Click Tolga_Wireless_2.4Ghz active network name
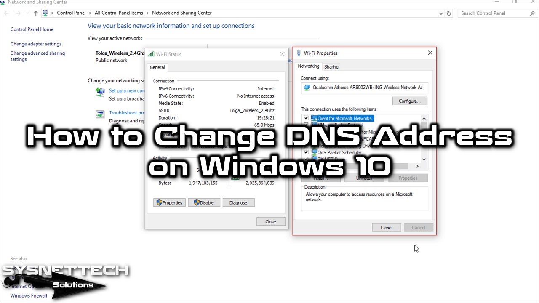539x303 pixels. (120, 53)
